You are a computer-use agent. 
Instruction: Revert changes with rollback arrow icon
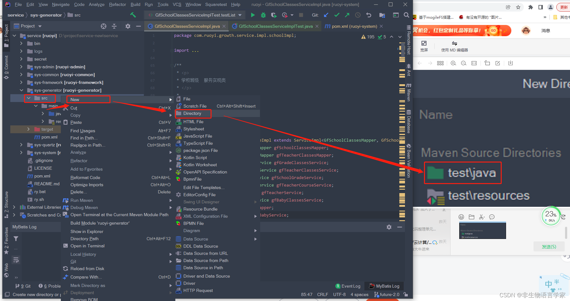369,15
